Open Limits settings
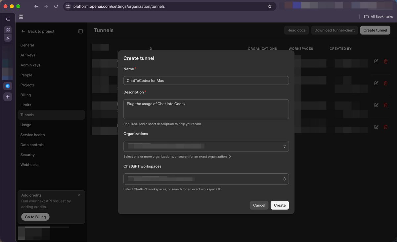 (51, 105)
